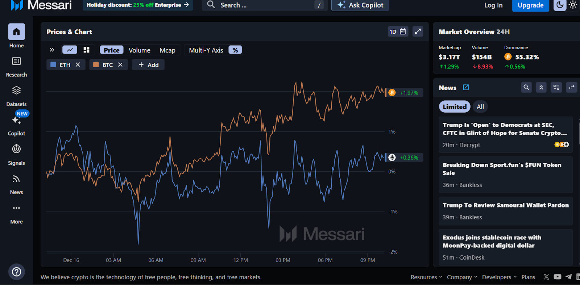Switch to grid chart view
The height and width of the screenshot is (285, 580).
[x=86, y=50]
